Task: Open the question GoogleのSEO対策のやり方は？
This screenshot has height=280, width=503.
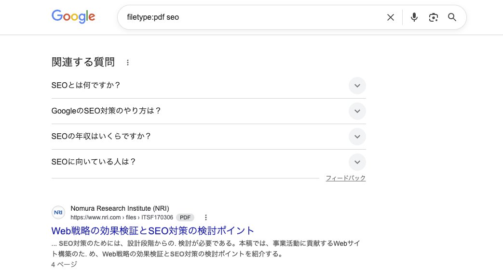Action: [x=106, y=111]
